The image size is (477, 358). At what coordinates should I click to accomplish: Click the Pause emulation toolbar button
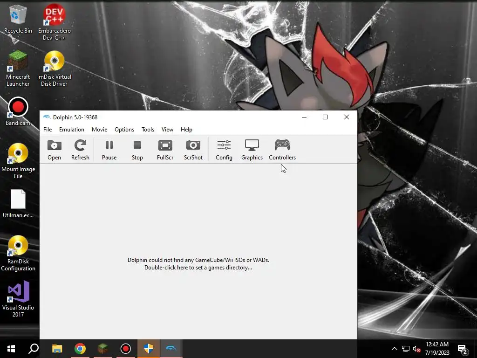pyautogui.click(x=109, y=150)
